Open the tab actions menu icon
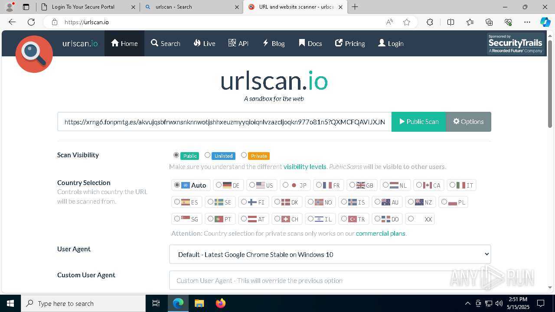Viewport: 555px width, 312px height. pyautogui.click(x=26, y=7)
